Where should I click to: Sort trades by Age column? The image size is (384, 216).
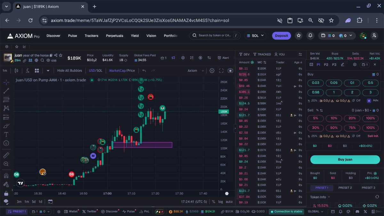(298, 62)
